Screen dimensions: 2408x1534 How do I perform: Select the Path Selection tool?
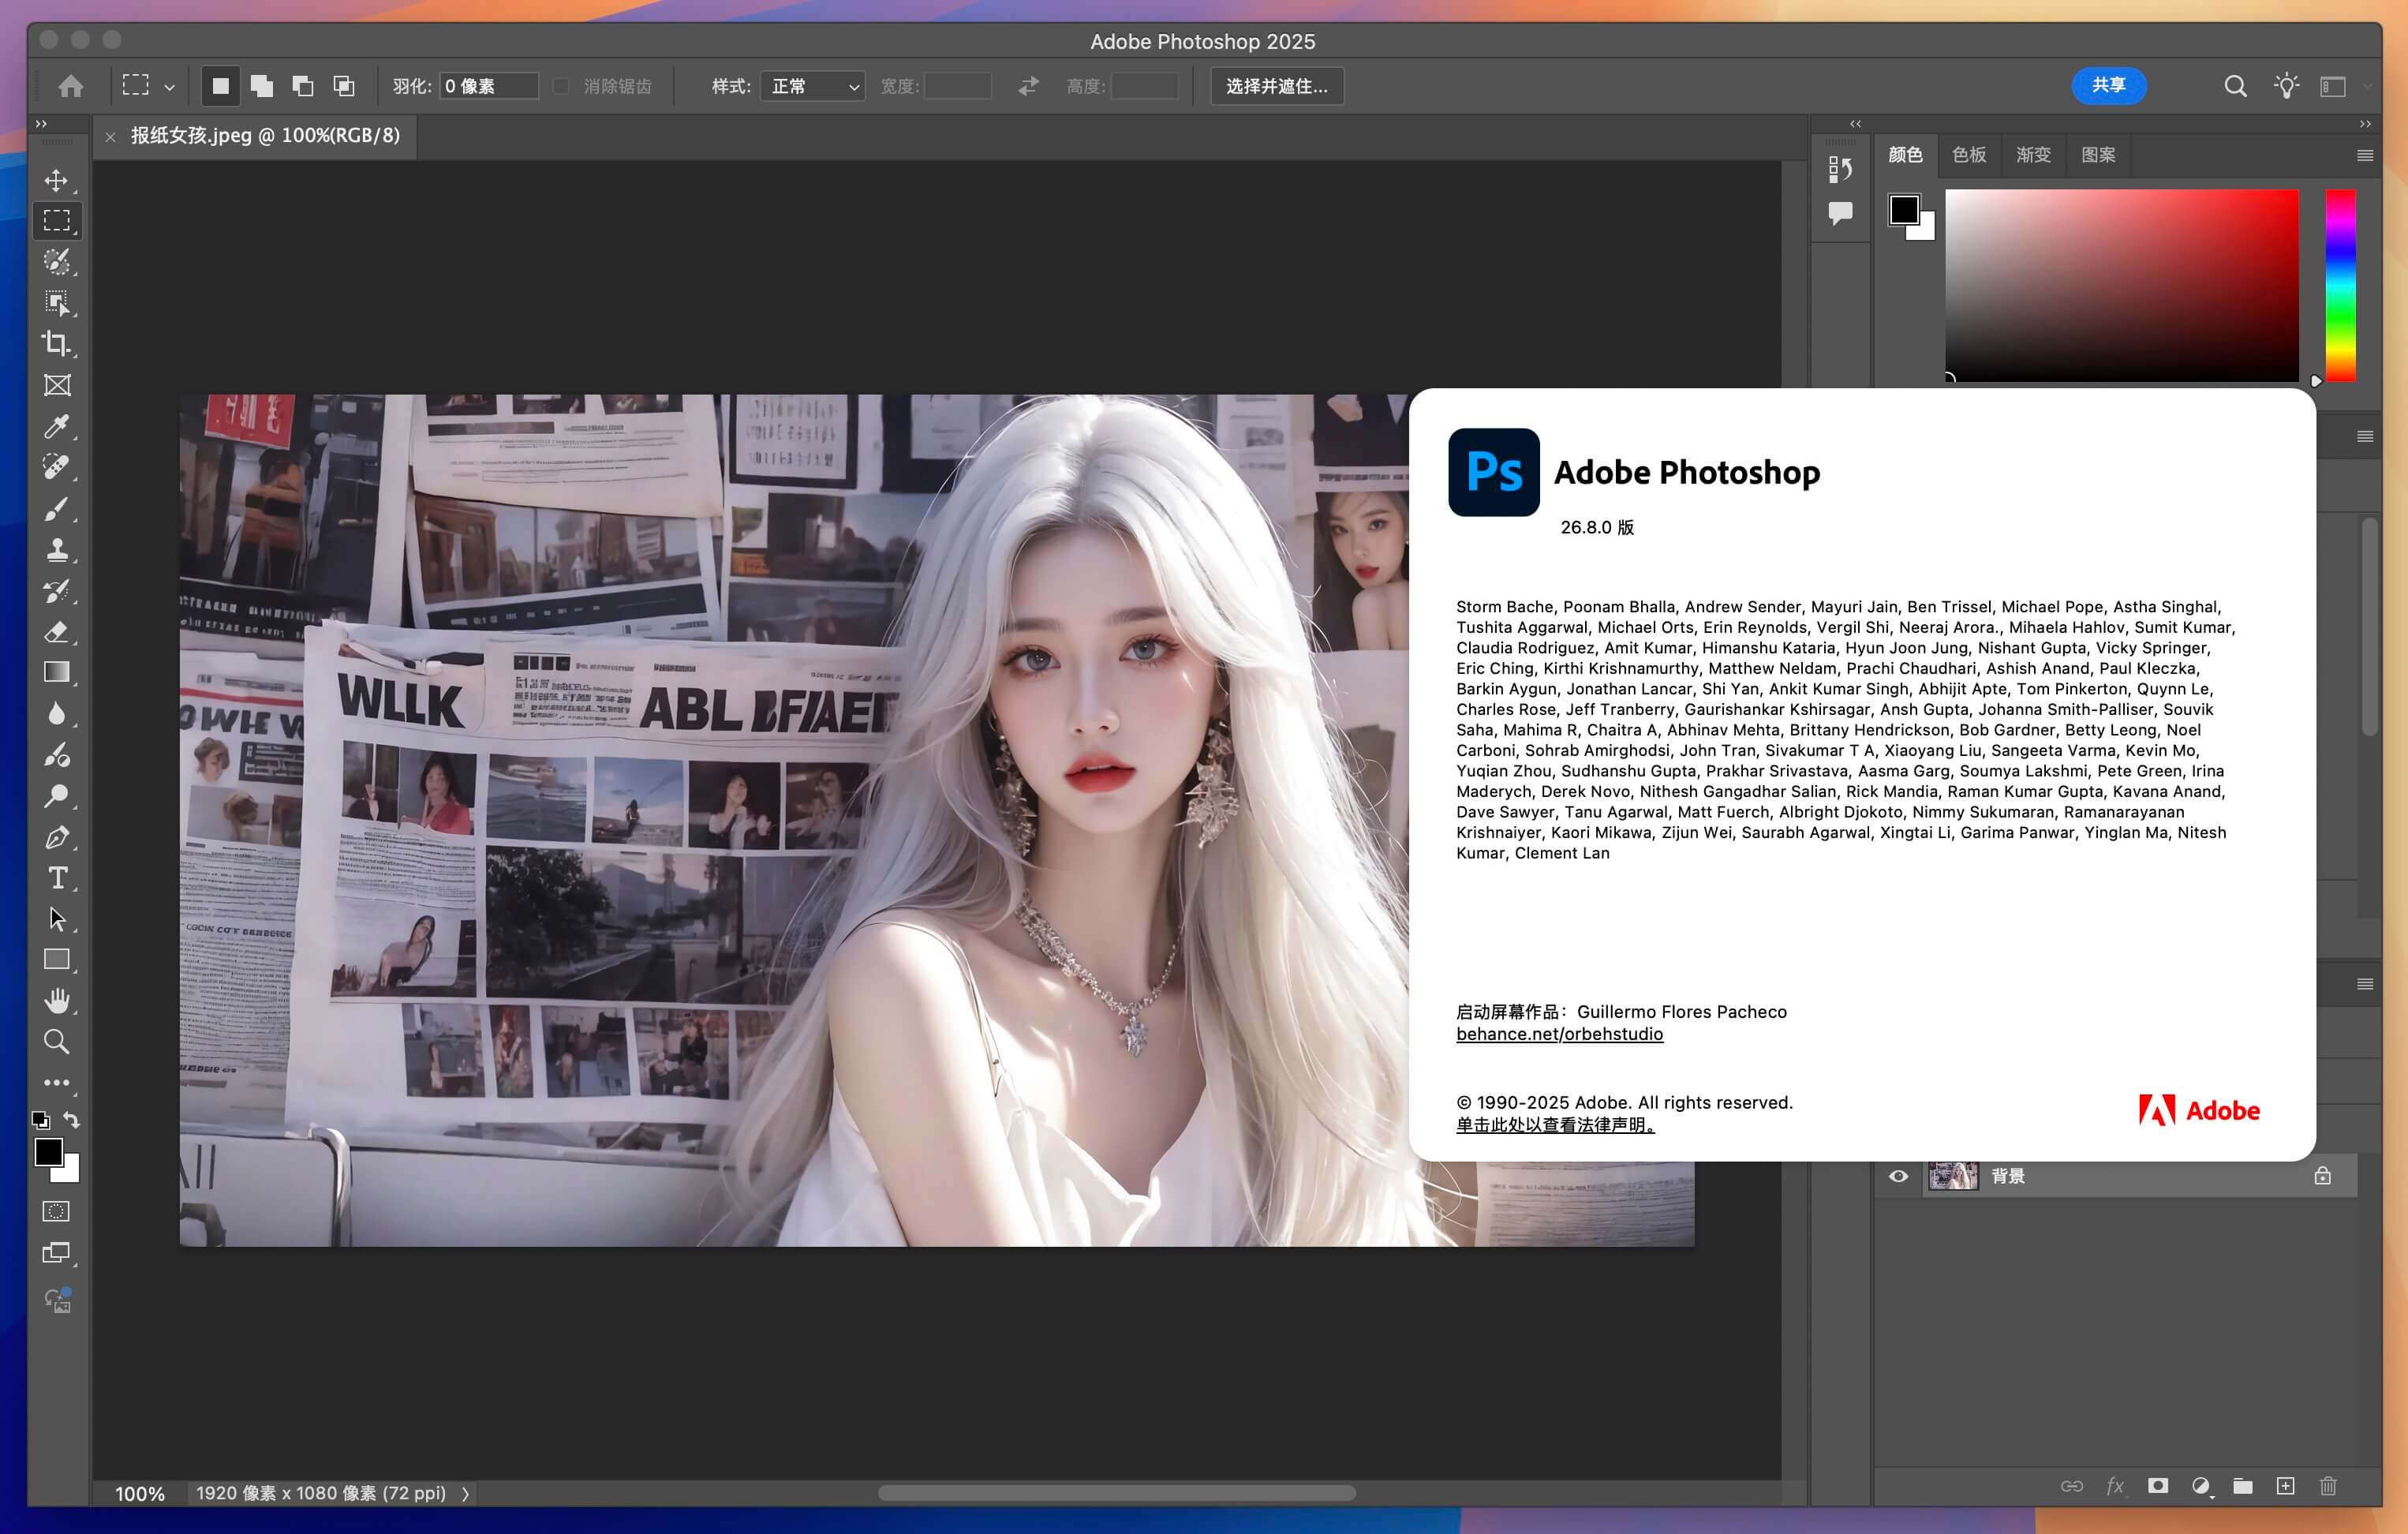pos(56,919)
